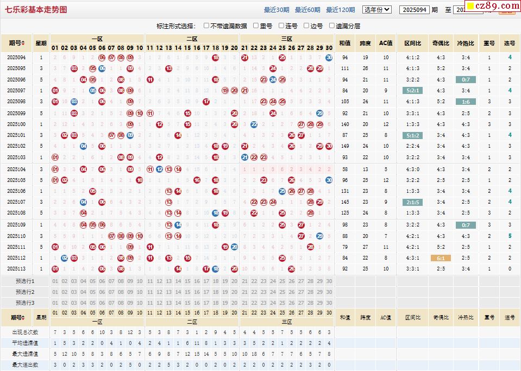Viewport: 521px width, 371px height.
Task: Select number 05 in 预选行1
Action: [93, 281]
